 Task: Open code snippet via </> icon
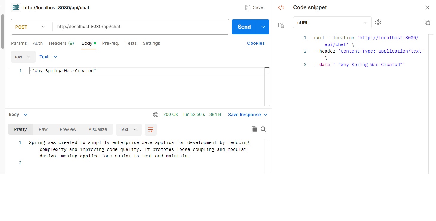(x=281, y=7)
